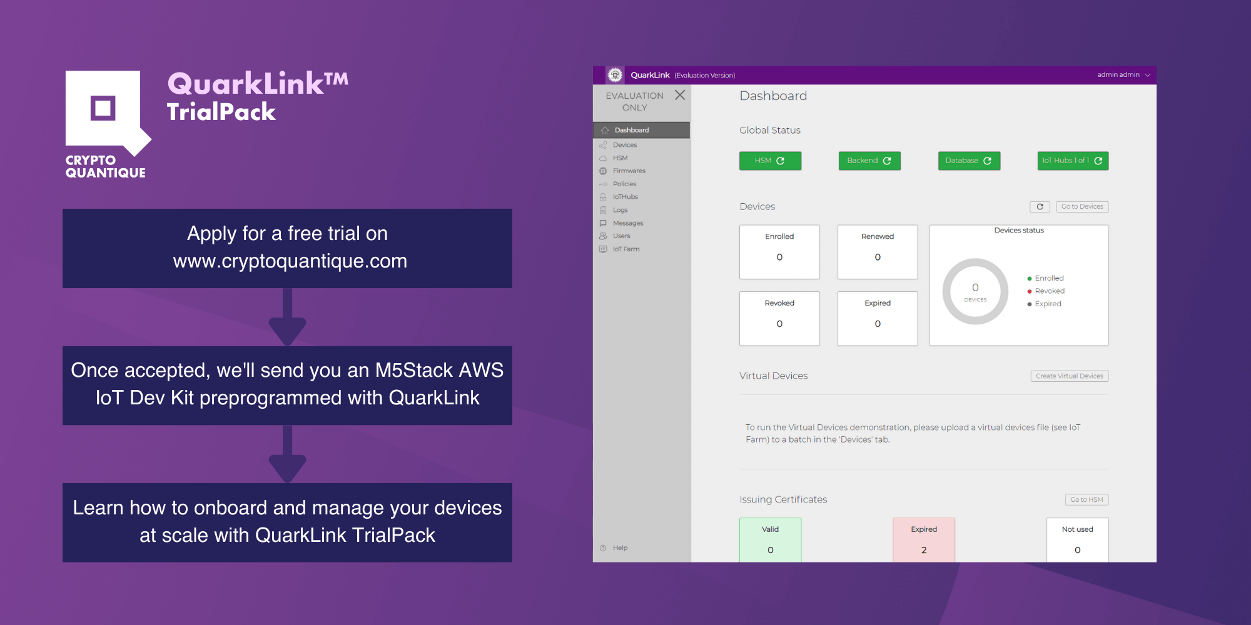
Task: Click the M5Stack AWS IoT Dev Kit box
Action: tap(287, 386)
